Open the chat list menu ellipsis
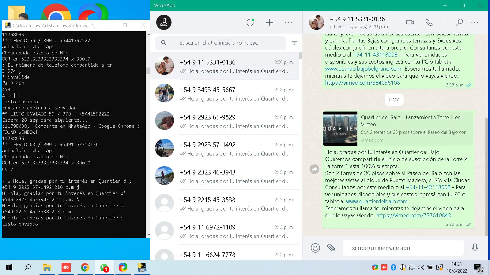This screenshot has width=490, height=275. (x=288, y=22)
